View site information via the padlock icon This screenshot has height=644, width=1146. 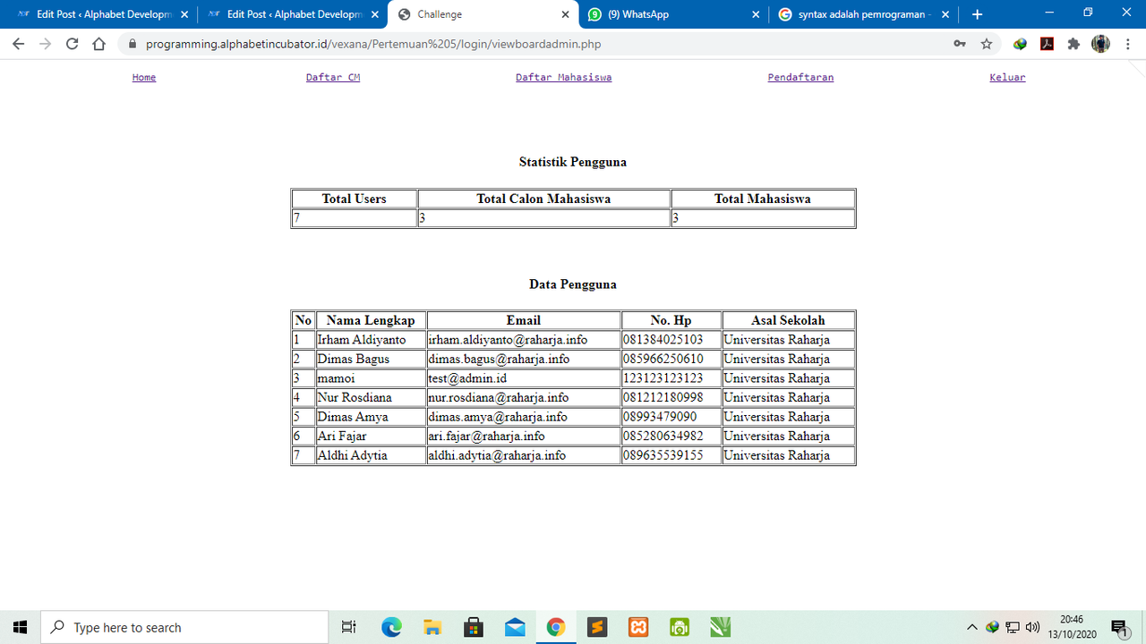click(132, 44)
